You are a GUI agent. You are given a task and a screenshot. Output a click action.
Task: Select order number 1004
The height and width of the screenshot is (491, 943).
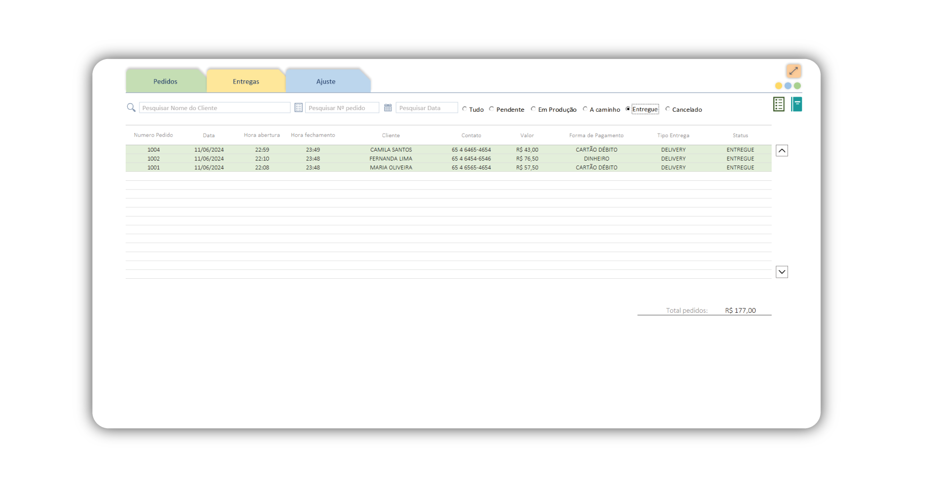[153, 150]
